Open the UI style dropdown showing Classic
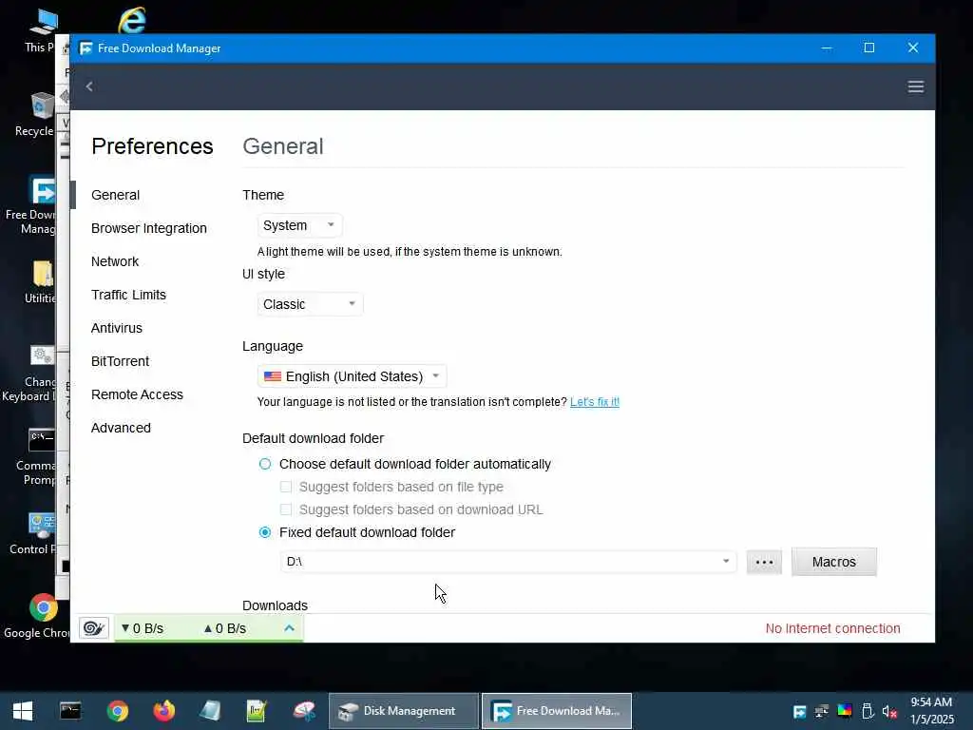Image resolution: width=973 pixels, height=730 pixels. click(310, 304)
